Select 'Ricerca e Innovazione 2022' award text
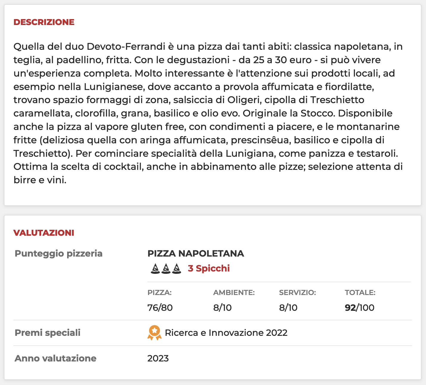Viewport: 426px width, 385px height. (226, 333)
